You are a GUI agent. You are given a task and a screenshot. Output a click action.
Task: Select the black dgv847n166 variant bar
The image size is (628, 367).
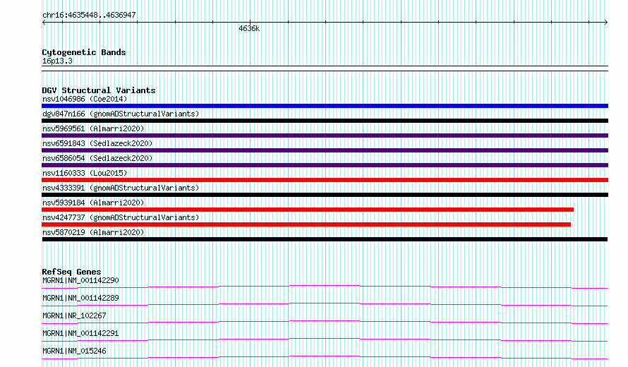[x=325, y=121]
